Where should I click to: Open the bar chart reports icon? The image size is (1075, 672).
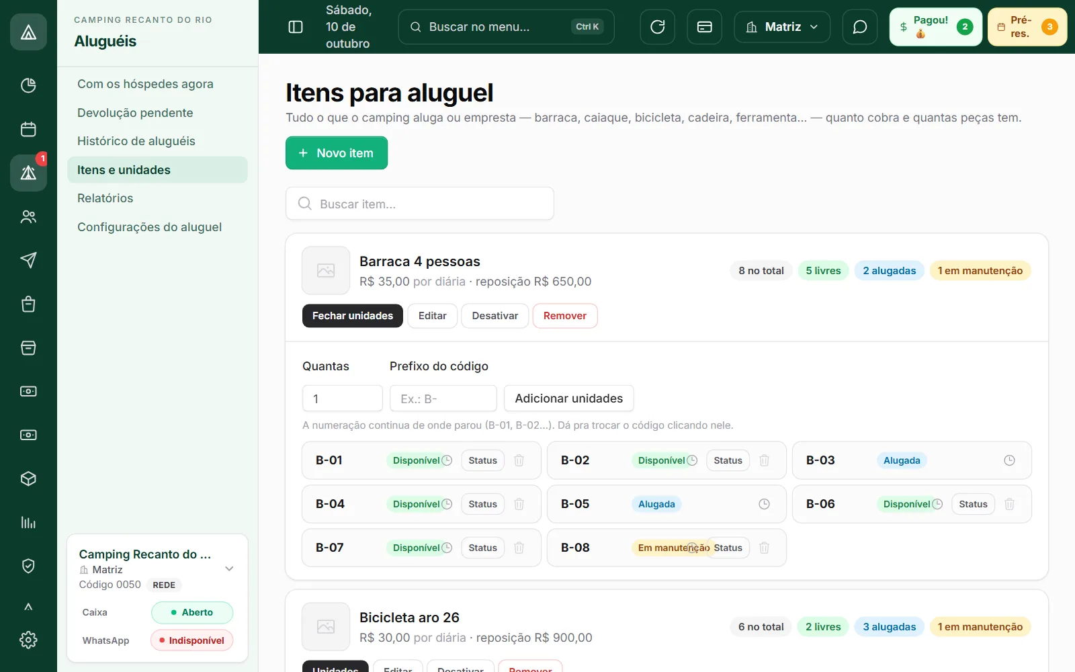click(x=28, y=522)
